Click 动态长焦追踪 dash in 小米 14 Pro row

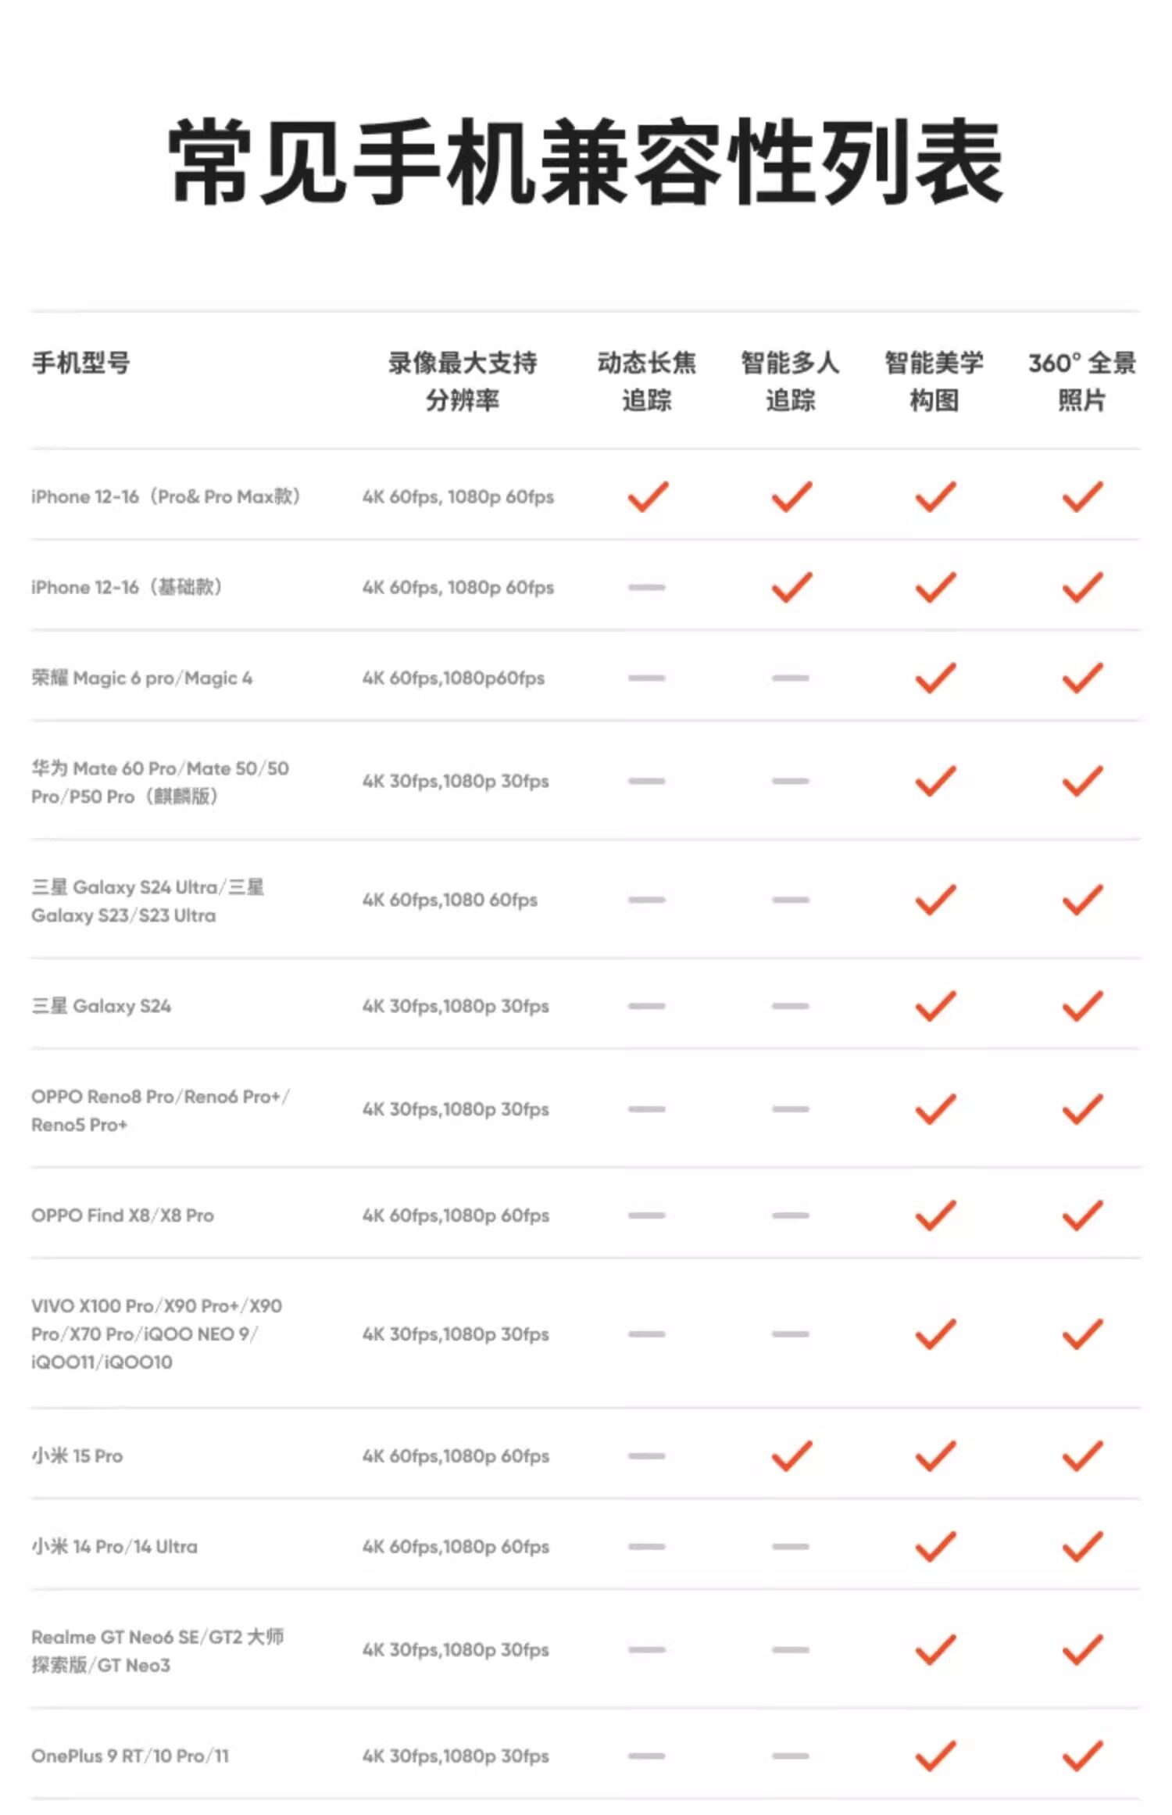click(x=647, y=1546)
